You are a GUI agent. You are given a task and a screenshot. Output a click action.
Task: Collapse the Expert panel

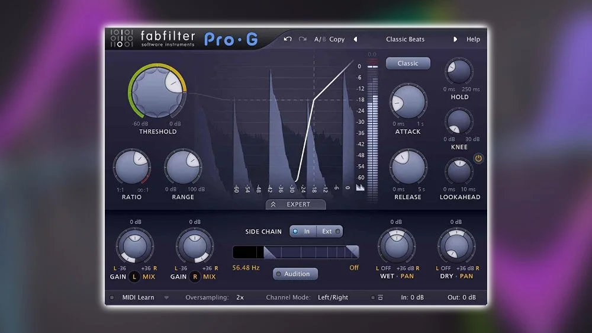coord(295,204)
